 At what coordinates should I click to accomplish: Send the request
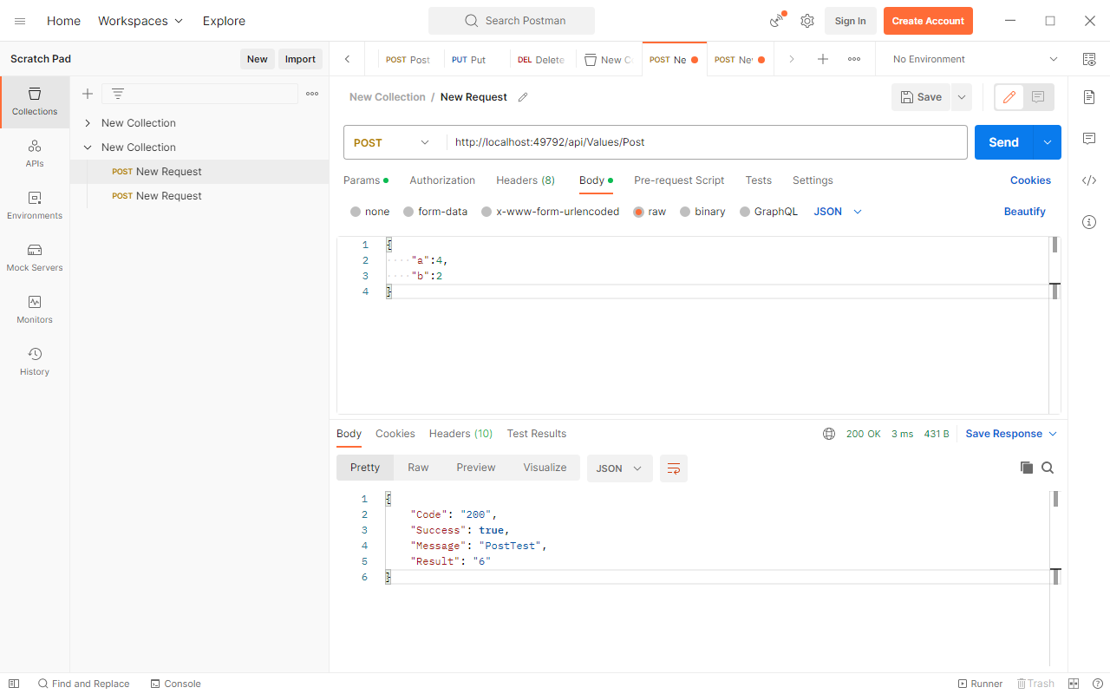(1004, 142)
